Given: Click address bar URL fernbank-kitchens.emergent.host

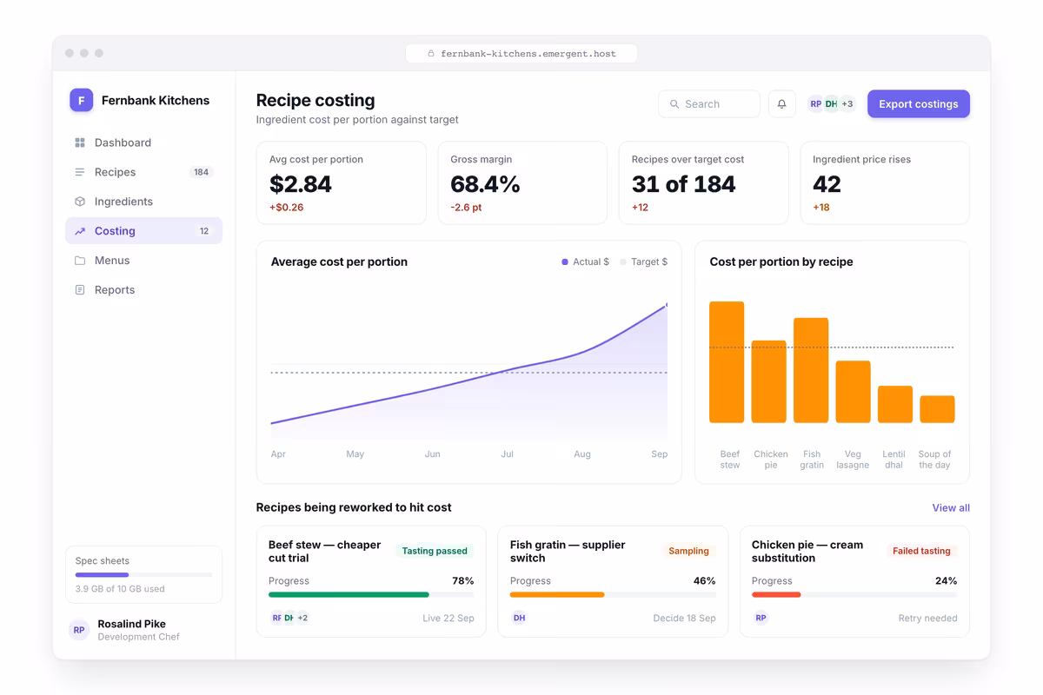Looking at the screenshot, I should [x=528, y=54].
